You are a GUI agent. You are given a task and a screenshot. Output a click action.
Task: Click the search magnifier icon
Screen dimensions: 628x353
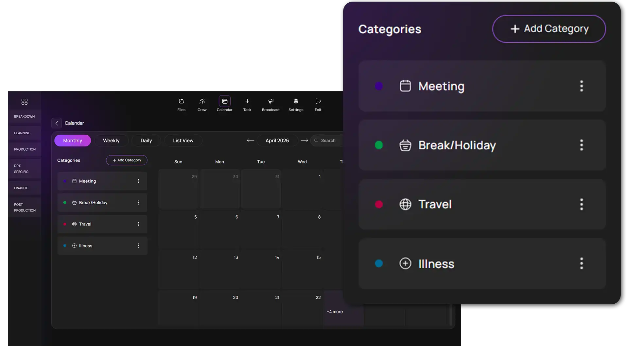point(316,141)
